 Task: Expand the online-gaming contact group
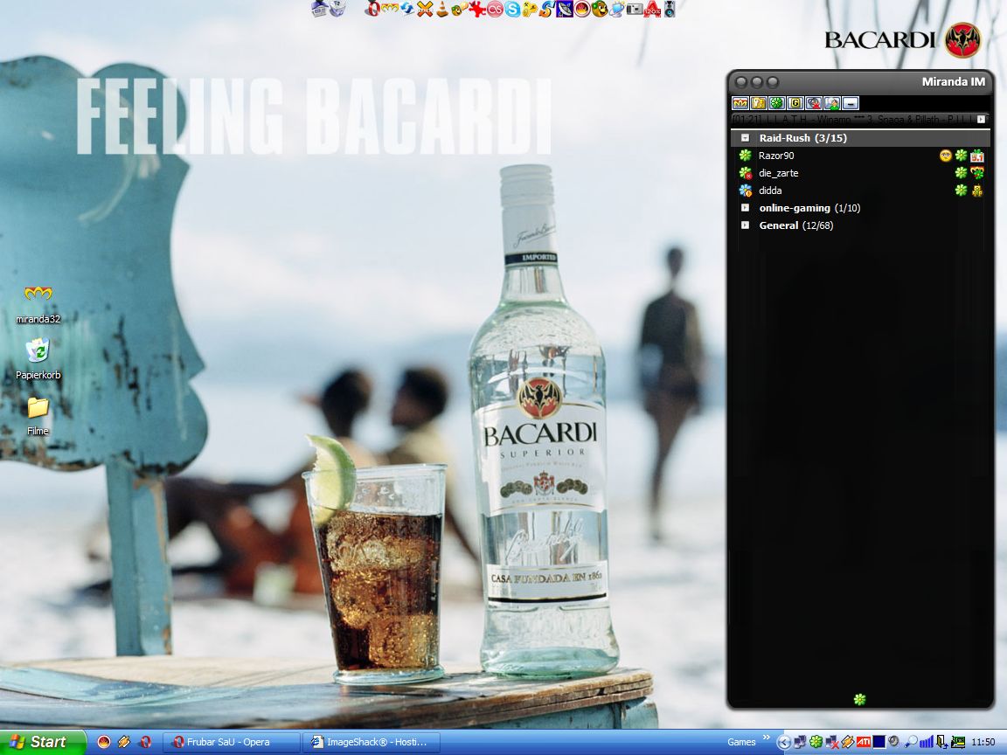pos(745,207)
